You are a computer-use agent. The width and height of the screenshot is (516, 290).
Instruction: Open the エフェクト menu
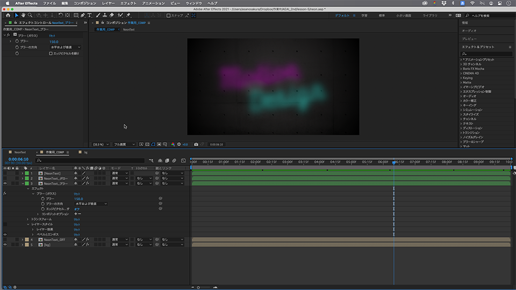pyautogui.click(x=128, y=3)
